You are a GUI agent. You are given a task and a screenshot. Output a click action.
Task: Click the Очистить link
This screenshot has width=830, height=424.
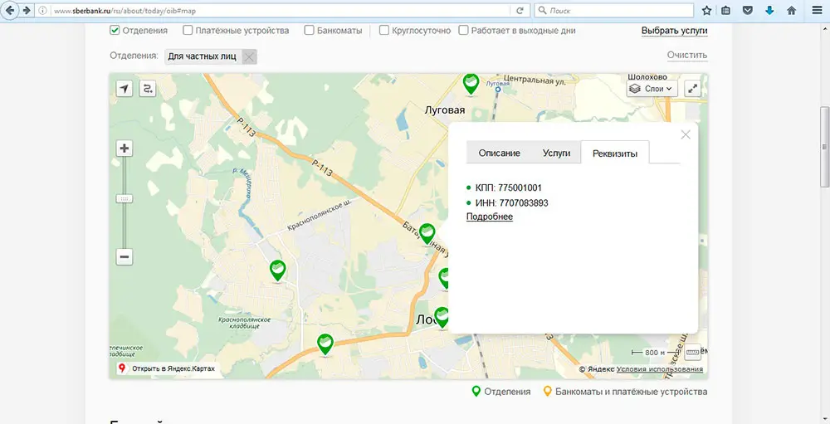tap(687, 55)
